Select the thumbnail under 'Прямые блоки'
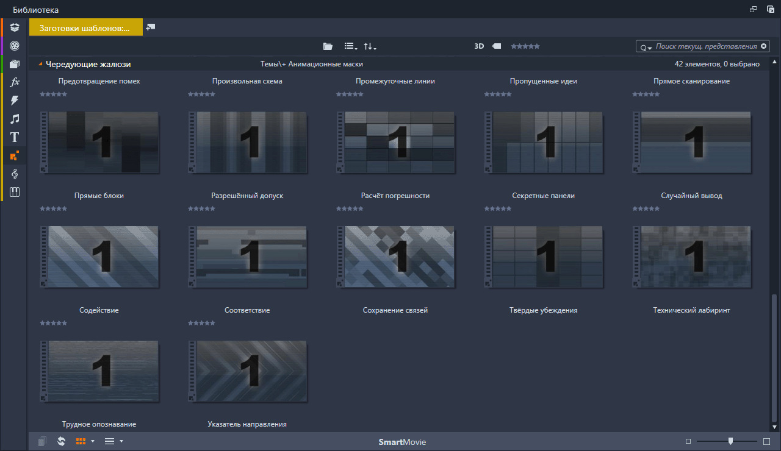781x451 pixels. coord(99,257)
